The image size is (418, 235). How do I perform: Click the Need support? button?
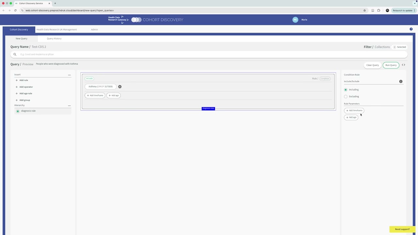click(x=402, y=229)
